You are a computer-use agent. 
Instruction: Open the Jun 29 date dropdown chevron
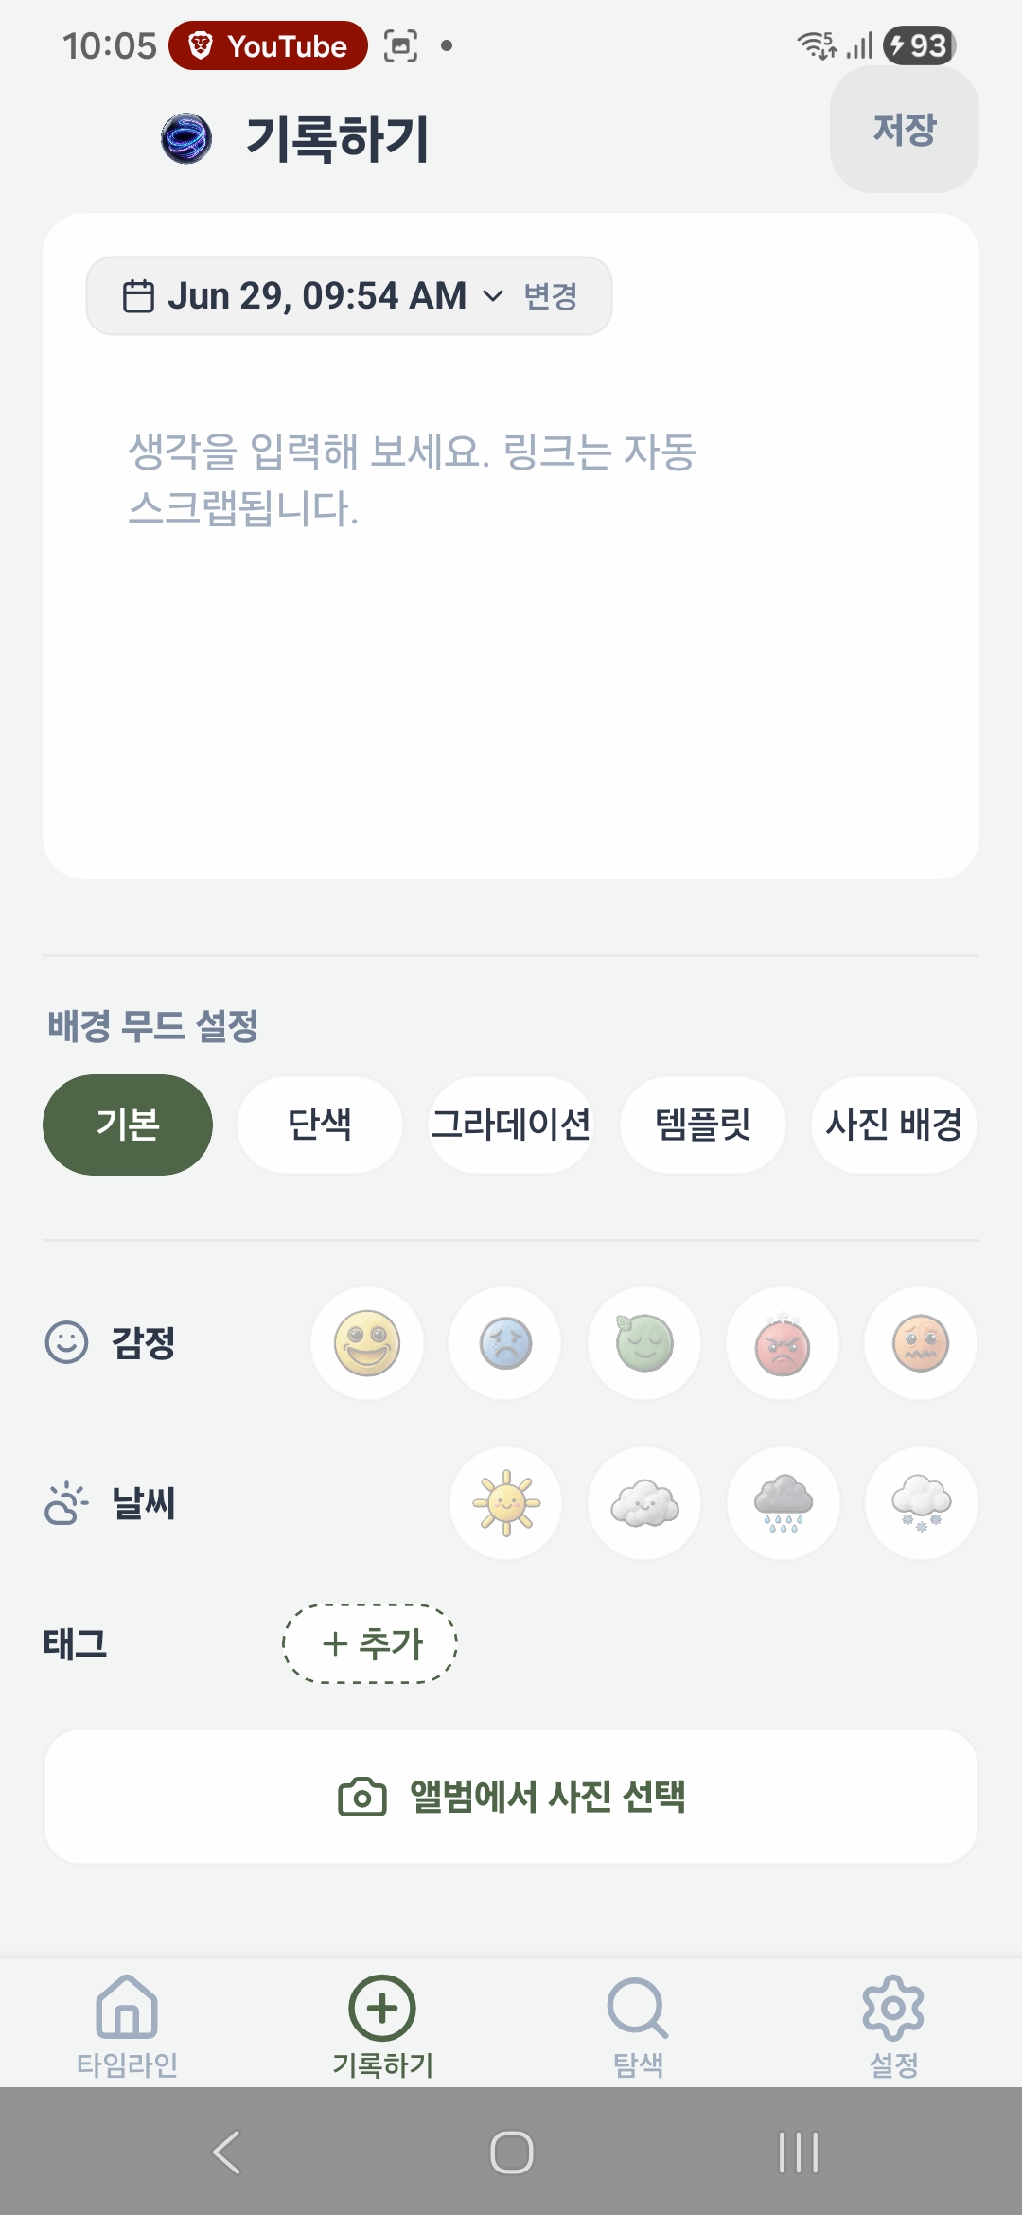493,296
